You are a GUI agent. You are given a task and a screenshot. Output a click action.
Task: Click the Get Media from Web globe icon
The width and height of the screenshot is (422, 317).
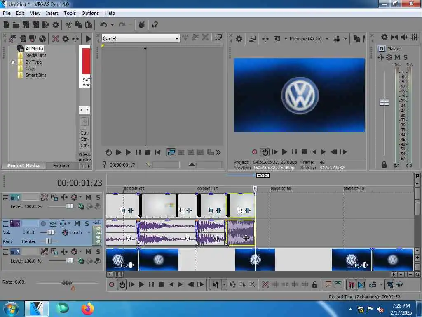coord(42,39)
